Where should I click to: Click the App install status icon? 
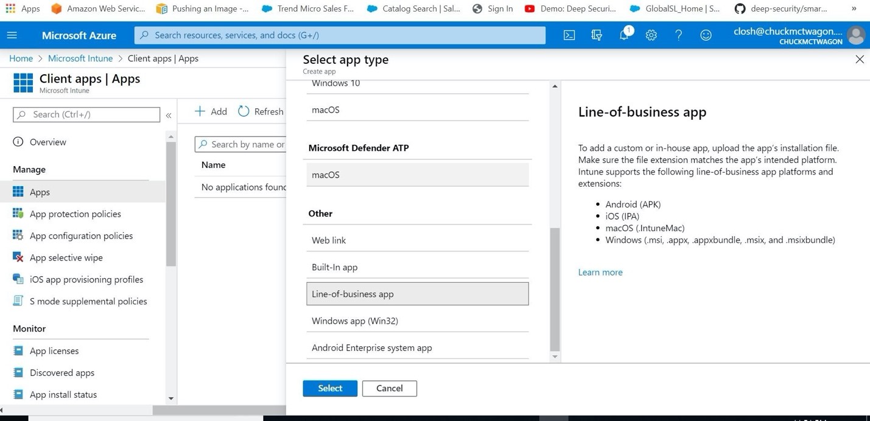pos(18,394)
